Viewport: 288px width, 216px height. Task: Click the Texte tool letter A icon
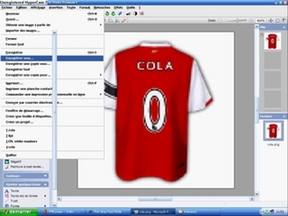(x=7, y=191)
